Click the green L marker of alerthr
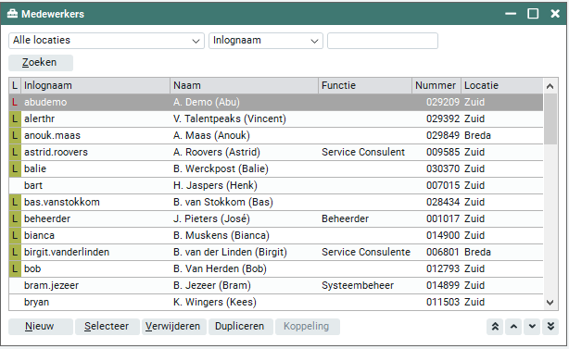Image resolution: width=569 pixels, height=349 pixels. pos(15,118)
